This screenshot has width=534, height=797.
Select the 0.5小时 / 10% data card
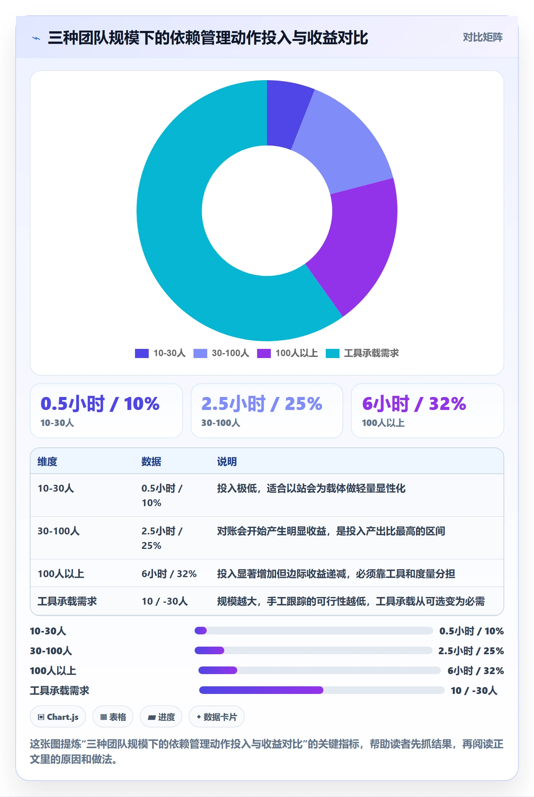pos(106,411)
